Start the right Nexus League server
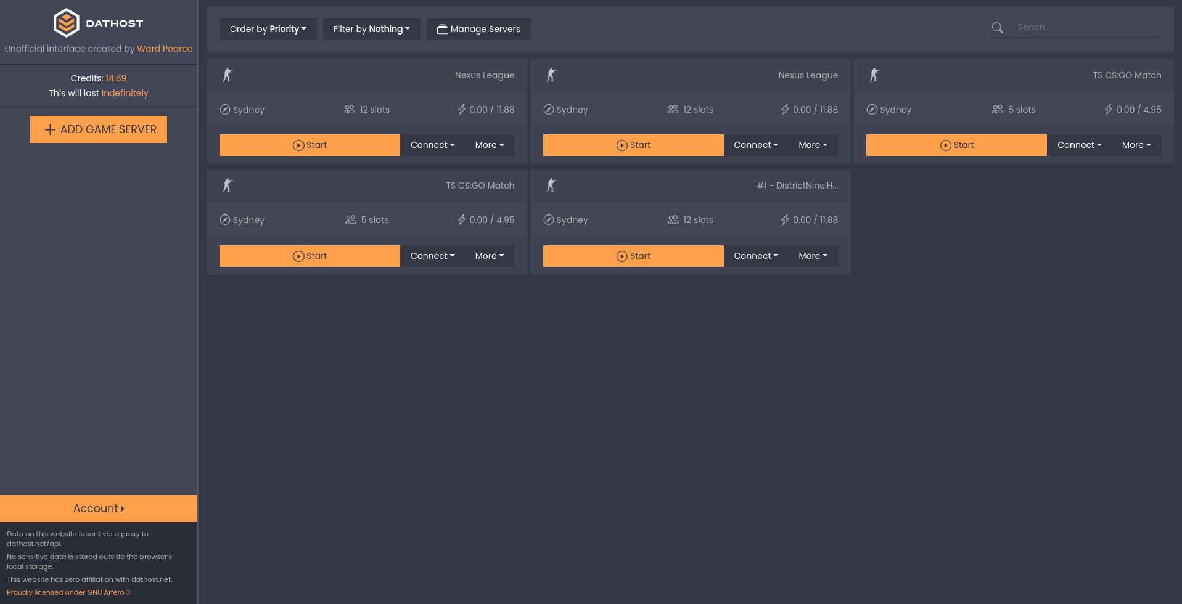 pos(633,145)
